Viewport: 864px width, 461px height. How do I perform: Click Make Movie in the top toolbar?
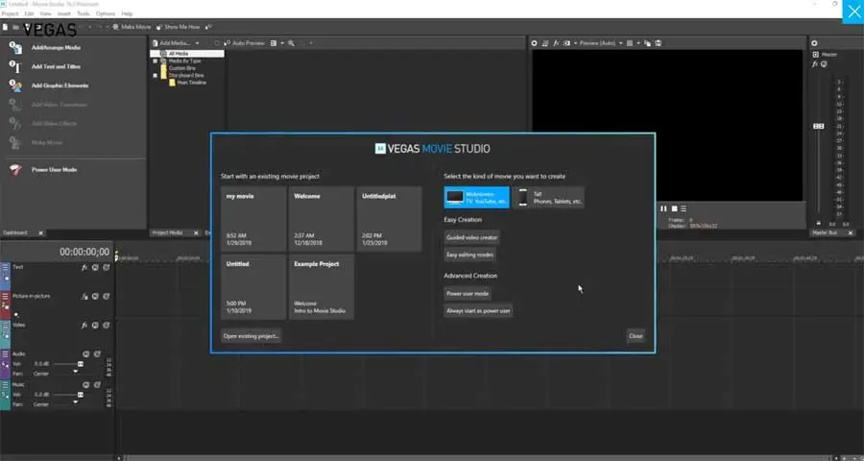click(132, 27)
